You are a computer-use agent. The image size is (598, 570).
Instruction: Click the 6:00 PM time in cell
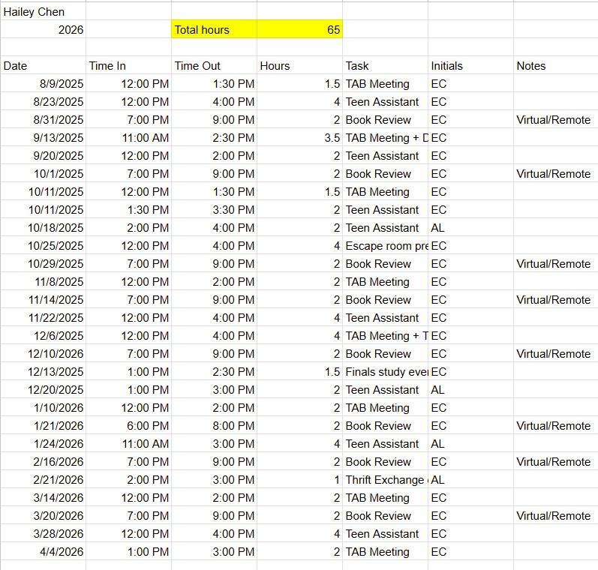coord(128,426)
